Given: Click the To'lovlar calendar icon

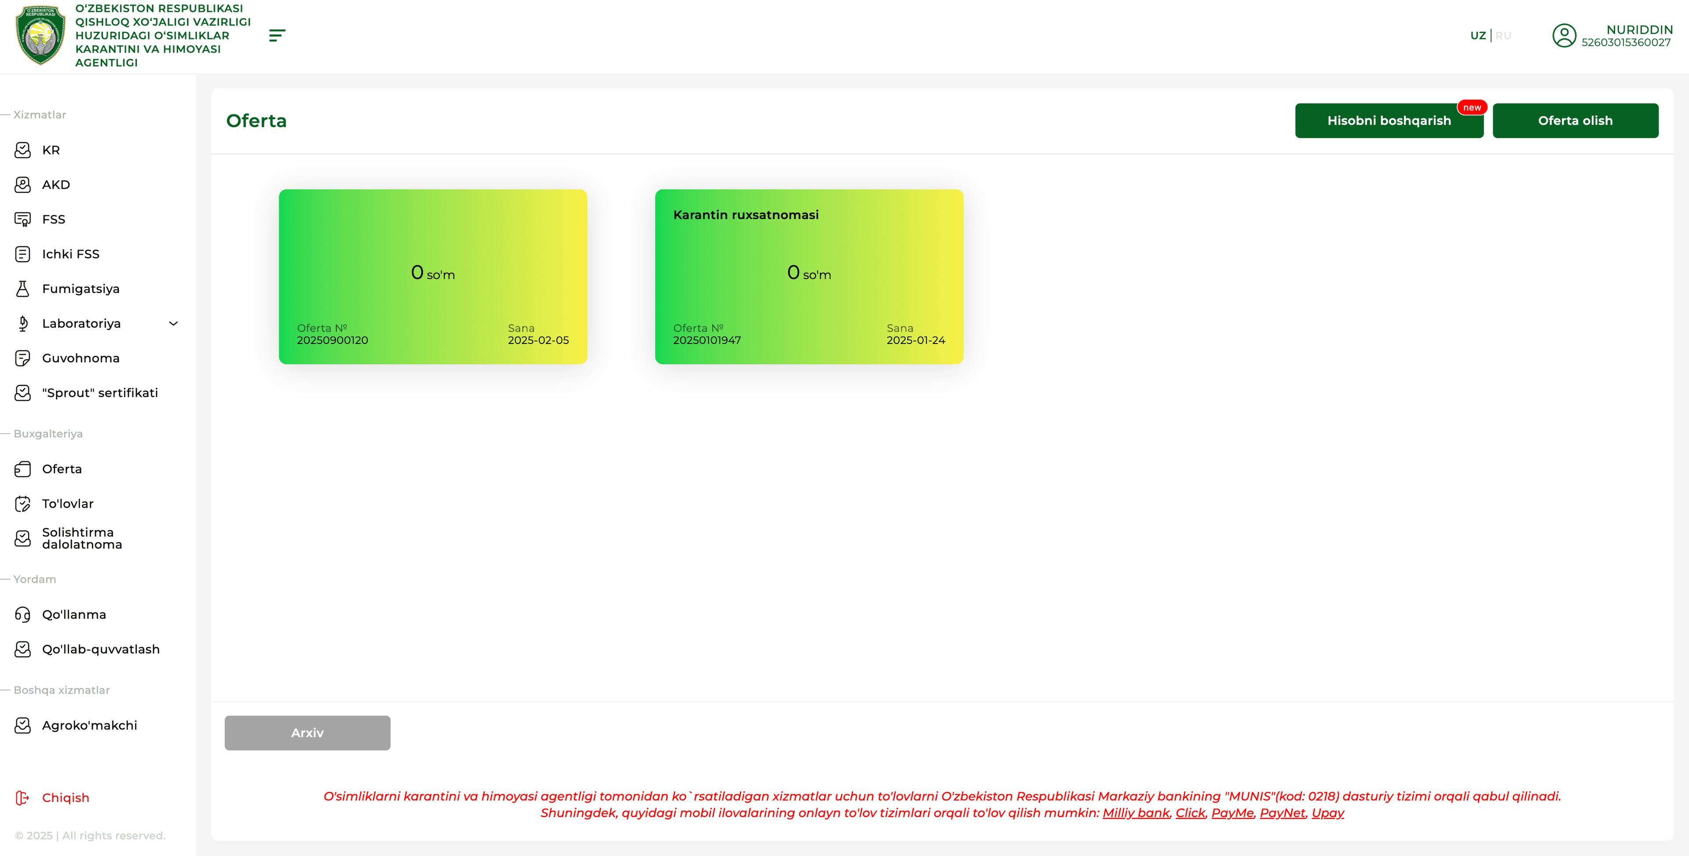Looking at the screenshot, I should tap(22, 504).
